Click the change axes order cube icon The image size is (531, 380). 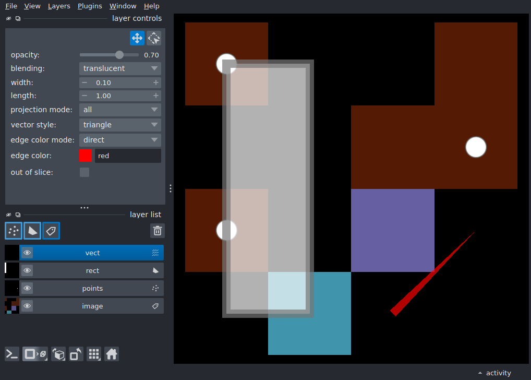point(58,354)
